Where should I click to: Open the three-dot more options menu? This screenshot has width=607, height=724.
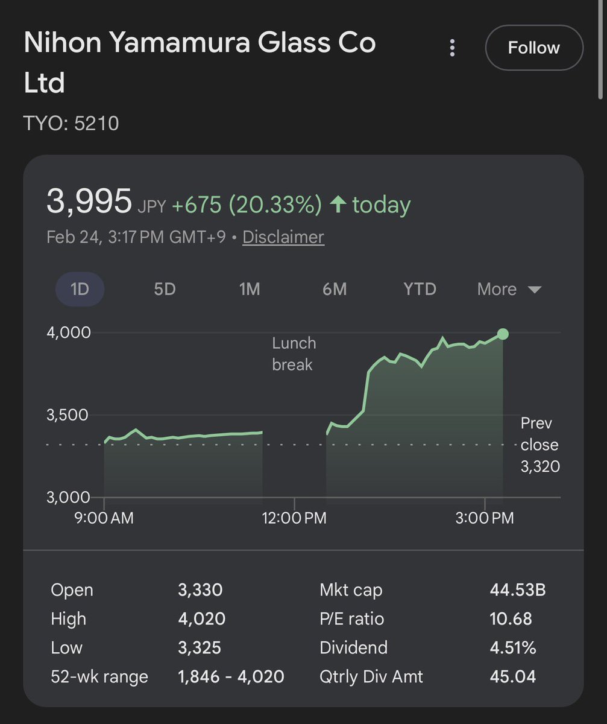tap(452, 48)
